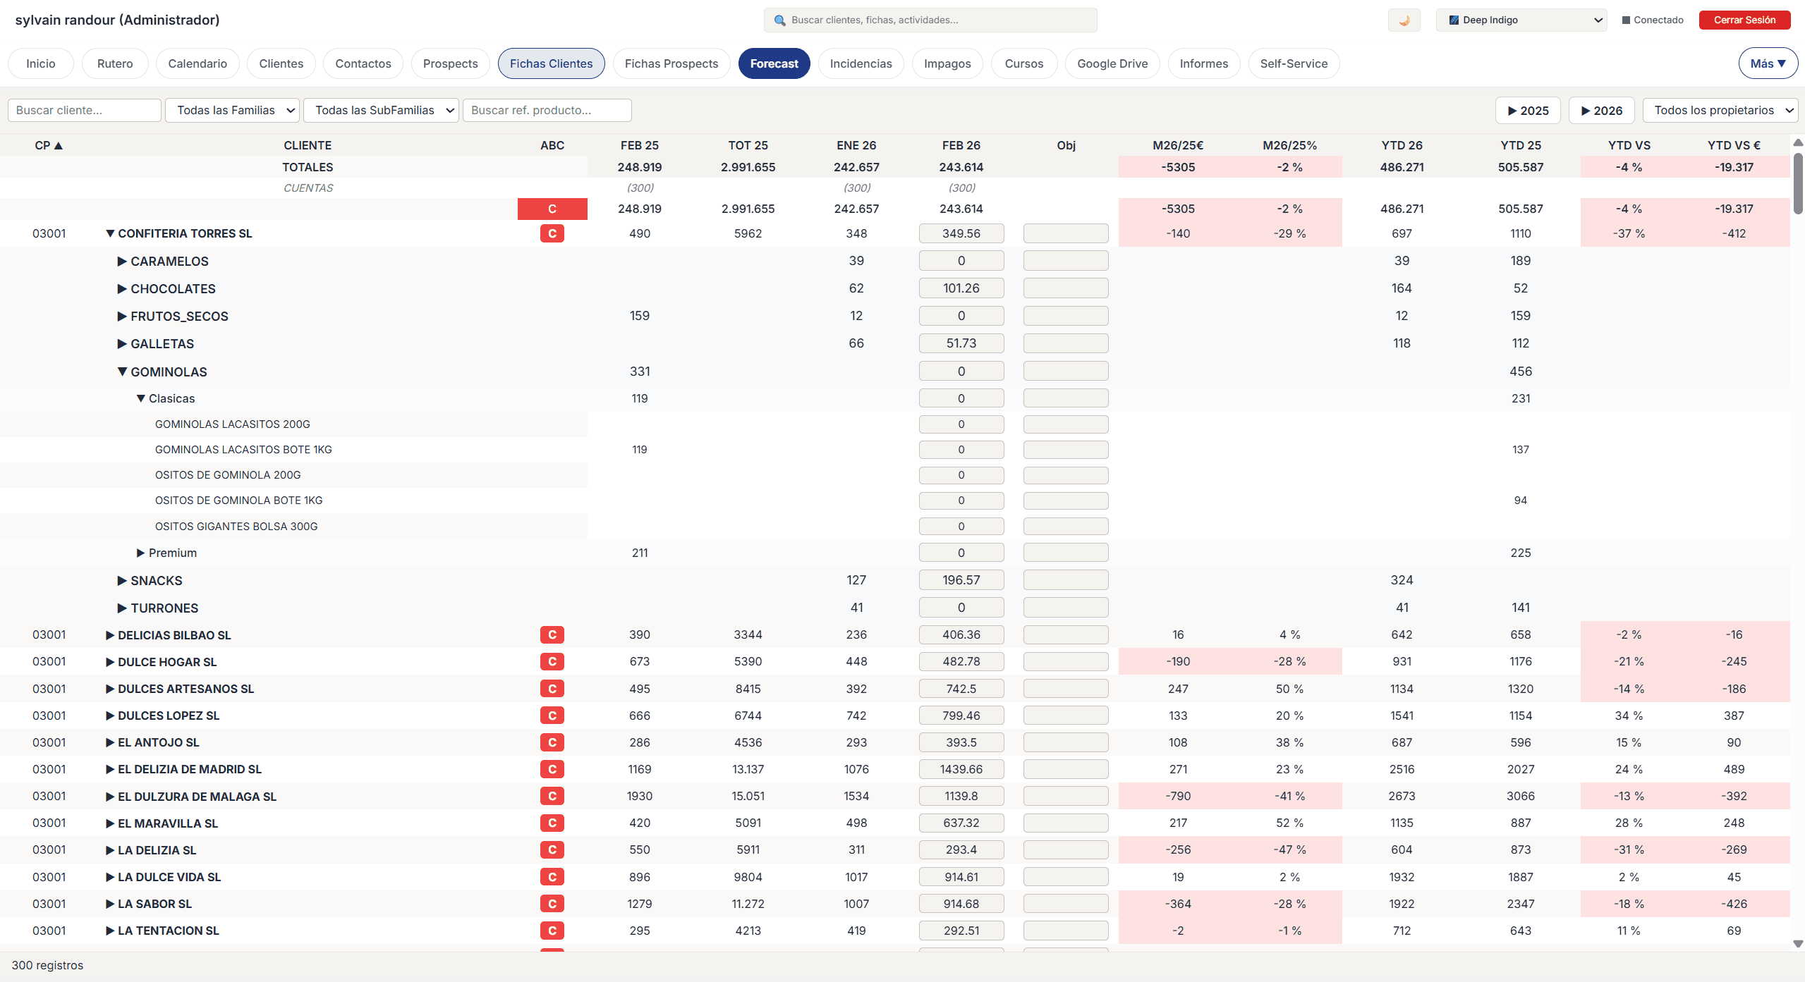
Task: Expand the SNACKS family row
Action: (x=121, y=580)
